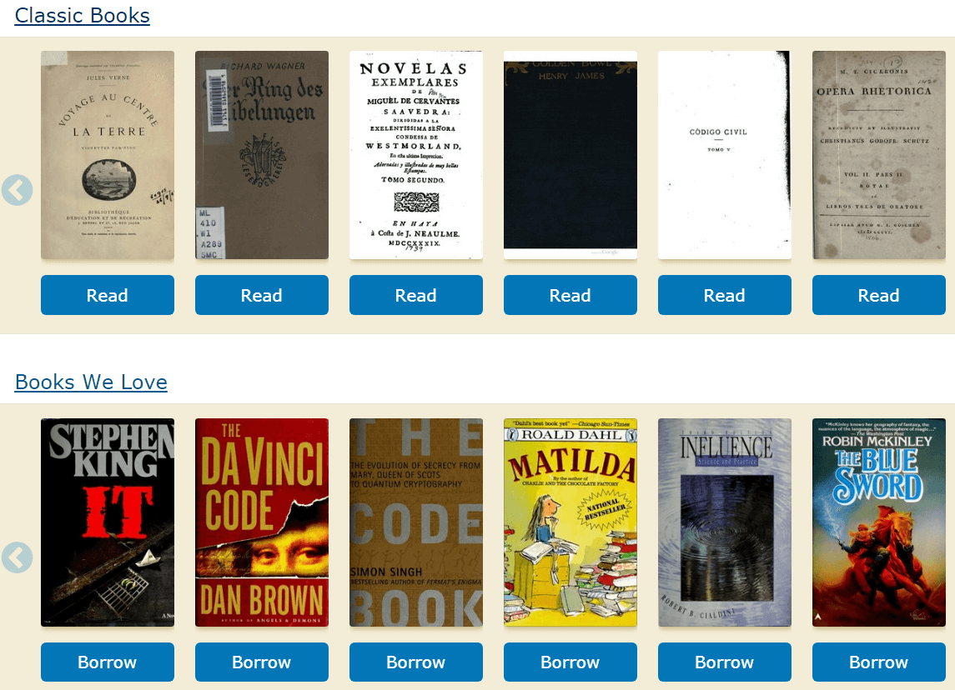Open the Books We Love link
The width and height of the screenshot is (955, 690).
[x=91, y=382]
